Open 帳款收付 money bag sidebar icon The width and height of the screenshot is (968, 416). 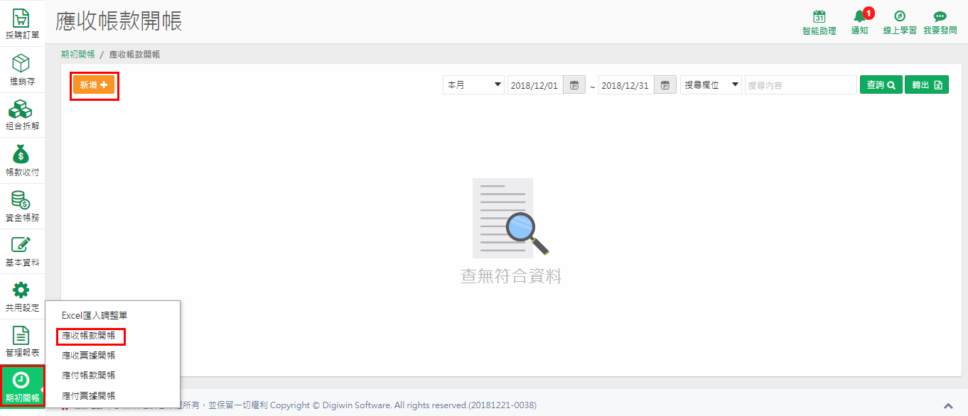point(22,160)
